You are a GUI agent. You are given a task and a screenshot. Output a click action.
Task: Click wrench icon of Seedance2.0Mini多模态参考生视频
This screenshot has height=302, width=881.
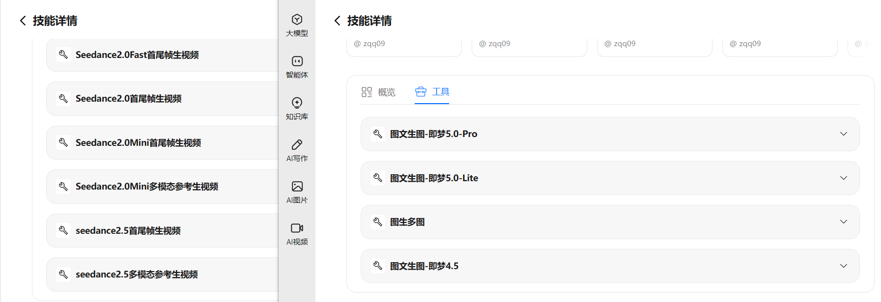tap(63, 187)
